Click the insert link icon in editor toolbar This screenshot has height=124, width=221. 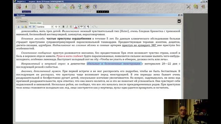click(94, 27)
